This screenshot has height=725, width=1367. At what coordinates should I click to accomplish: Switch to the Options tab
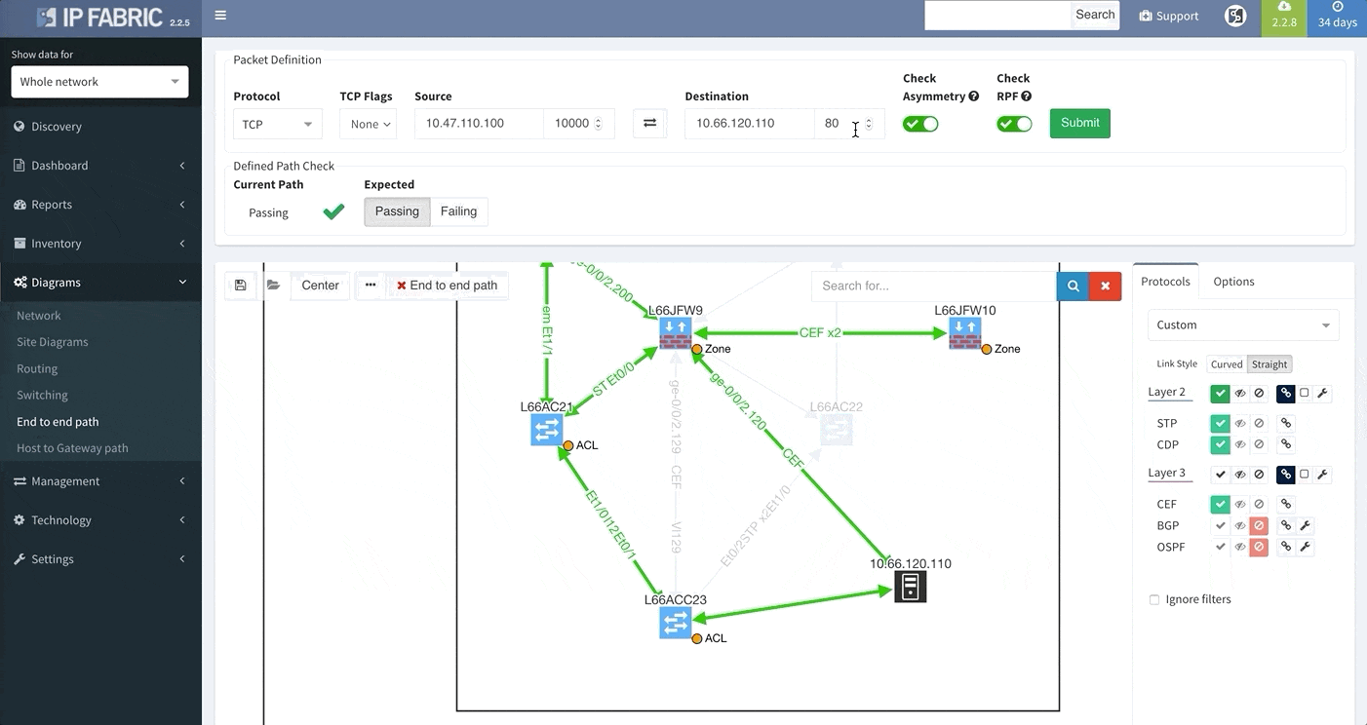point(1233,282)
